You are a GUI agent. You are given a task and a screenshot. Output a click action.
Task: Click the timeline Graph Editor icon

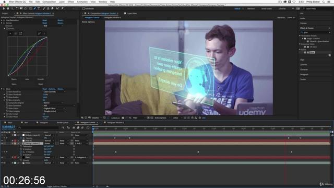click(x=88, y=127)
